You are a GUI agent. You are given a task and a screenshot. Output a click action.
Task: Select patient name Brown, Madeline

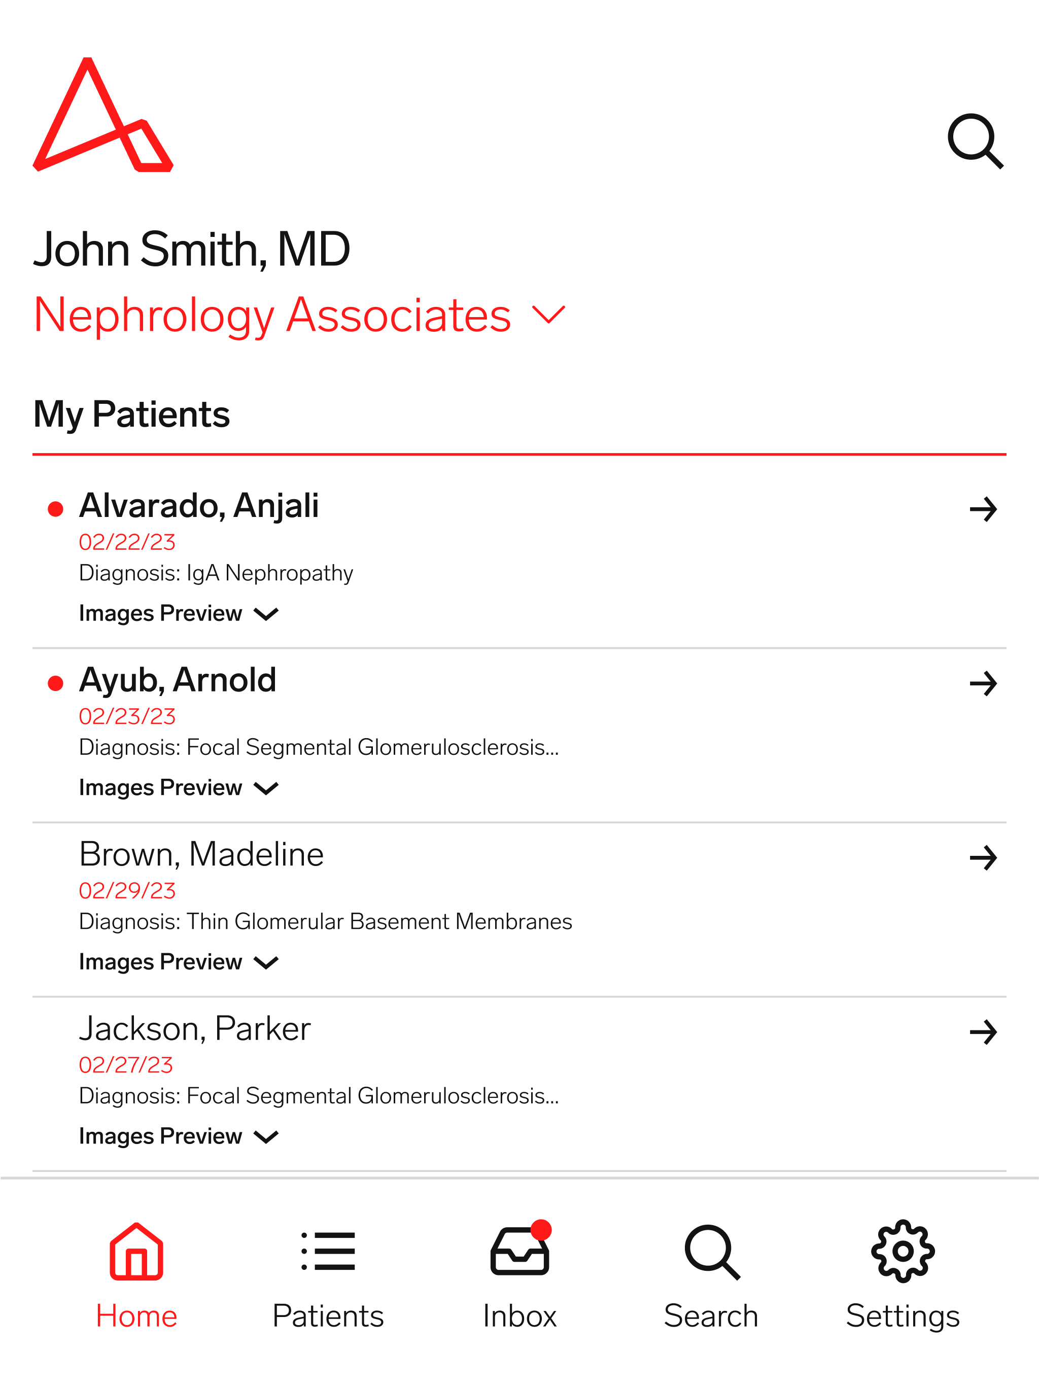tap(201, 854)
